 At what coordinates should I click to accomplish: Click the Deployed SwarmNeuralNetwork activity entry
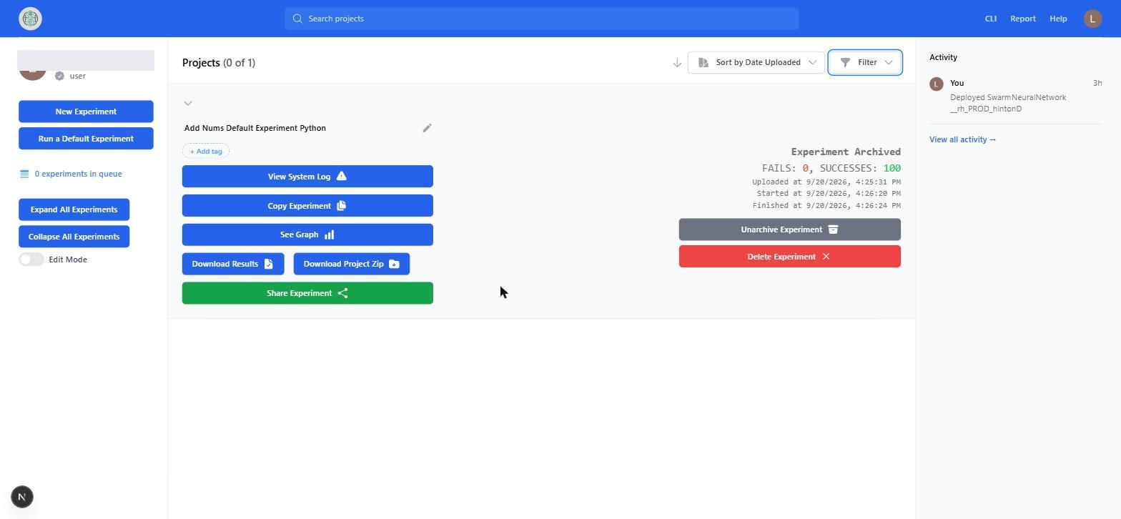[1008, 103]
